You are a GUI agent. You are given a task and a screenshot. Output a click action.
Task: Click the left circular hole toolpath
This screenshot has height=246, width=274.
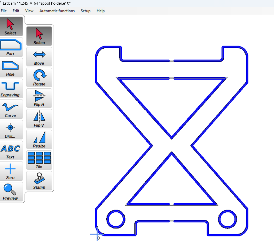point(107,219)
